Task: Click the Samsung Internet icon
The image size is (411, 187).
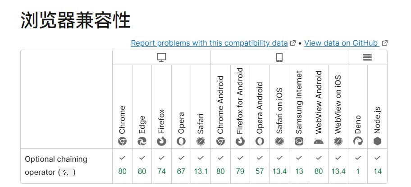Action: (x=299, y=141)
